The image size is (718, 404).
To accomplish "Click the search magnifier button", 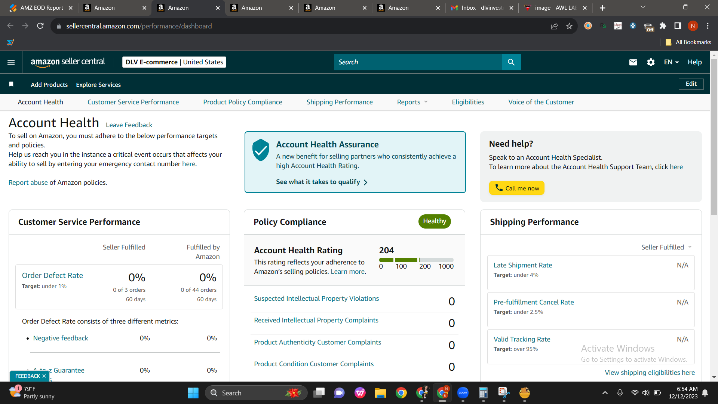I will 511,62.
